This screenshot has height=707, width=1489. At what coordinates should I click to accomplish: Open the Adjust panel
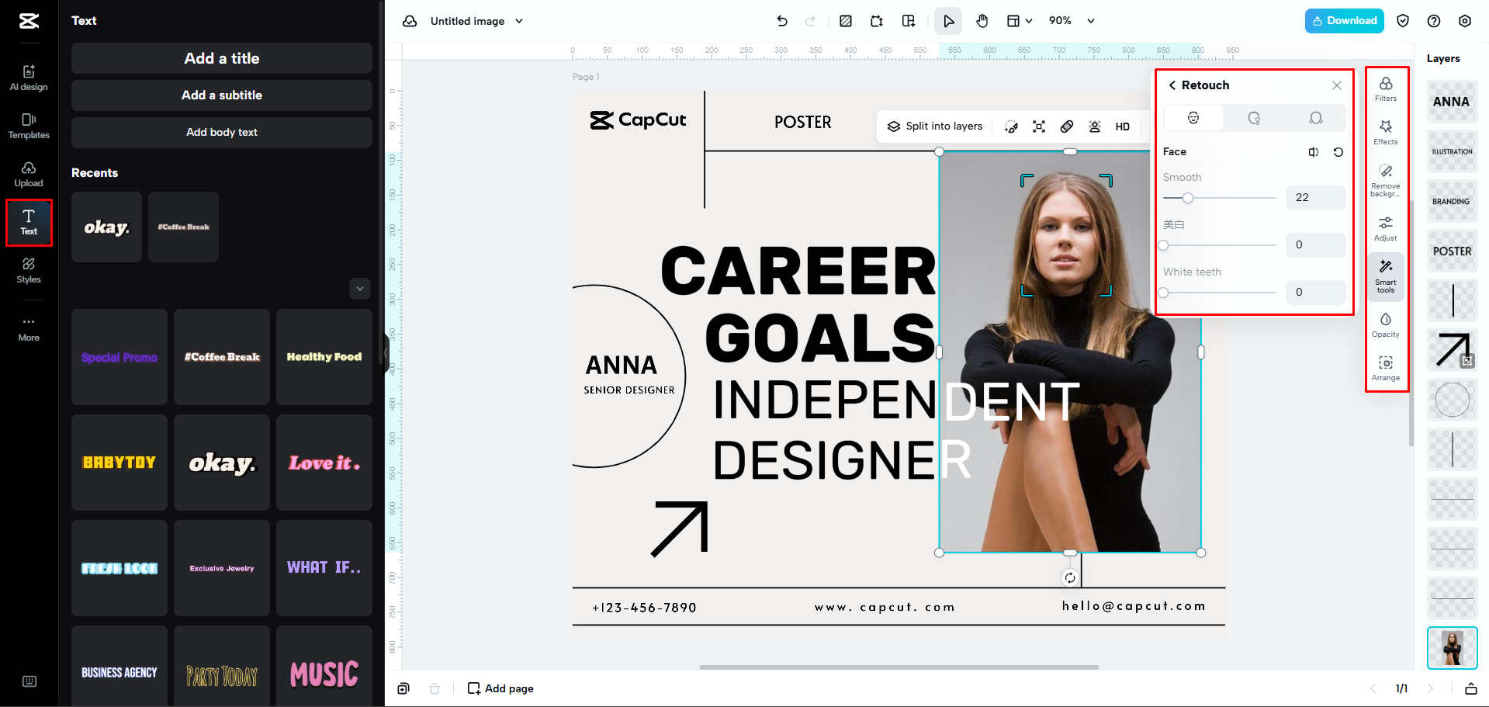pos(1385,227)
